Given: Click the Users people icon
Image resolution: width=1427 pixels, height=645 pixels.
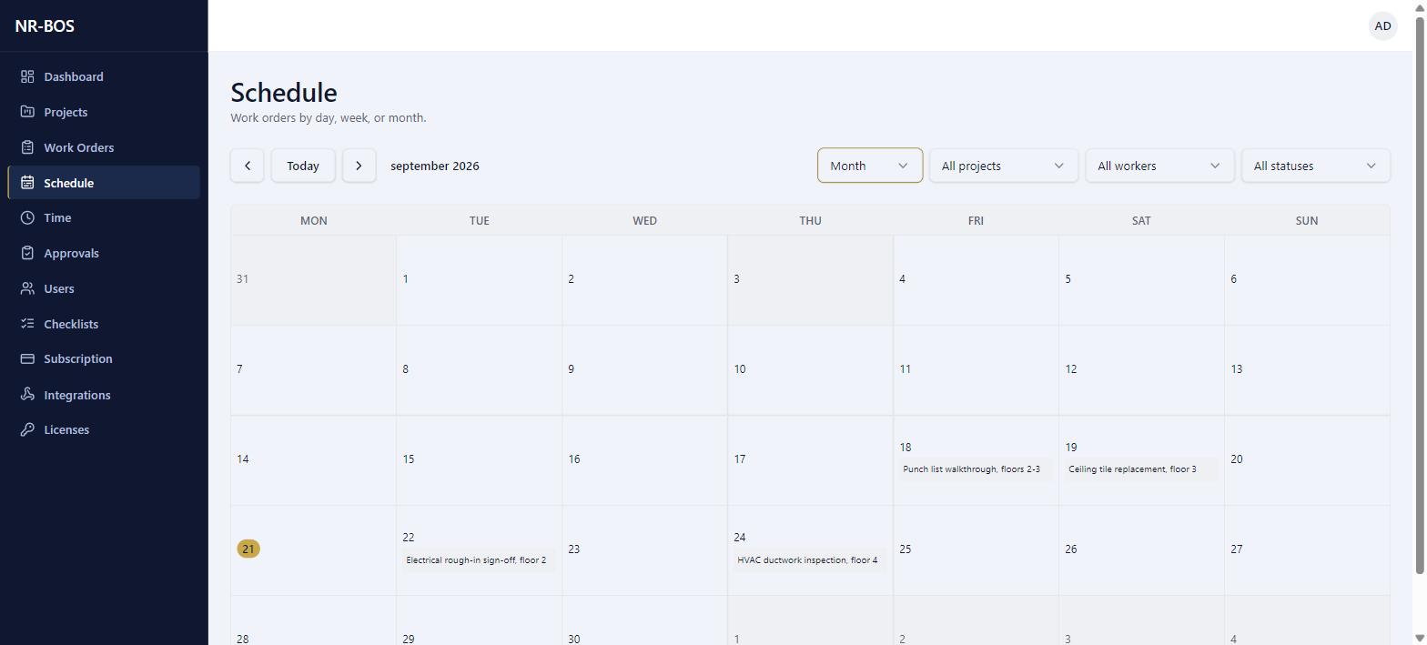Looking at the screenshot, I should pos(27,288).
